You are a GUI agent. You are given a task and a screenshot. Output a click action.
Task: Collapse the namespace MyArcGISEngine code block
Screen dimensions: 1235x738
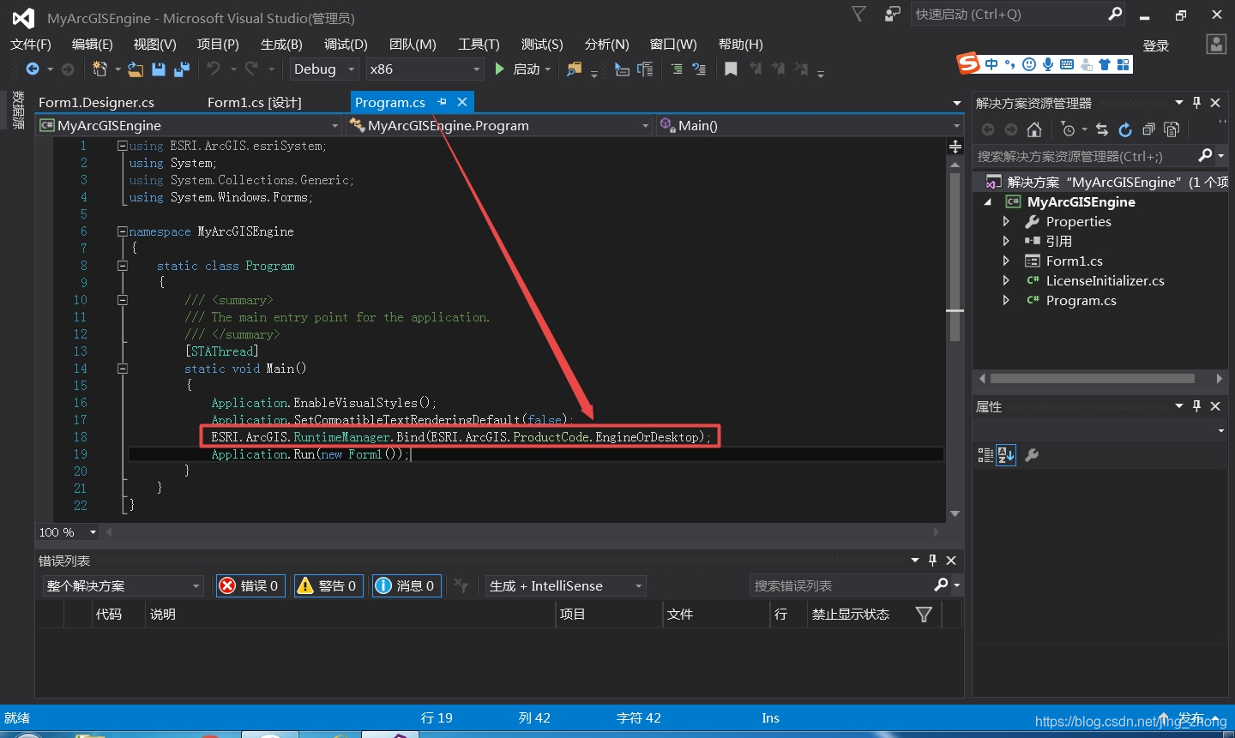(123, 231)
